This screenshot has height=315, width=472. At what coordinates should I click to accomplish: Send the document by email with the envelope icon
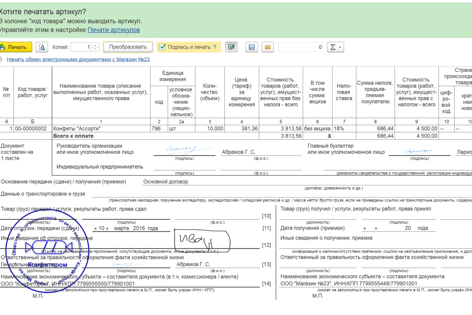click(268, 47)
